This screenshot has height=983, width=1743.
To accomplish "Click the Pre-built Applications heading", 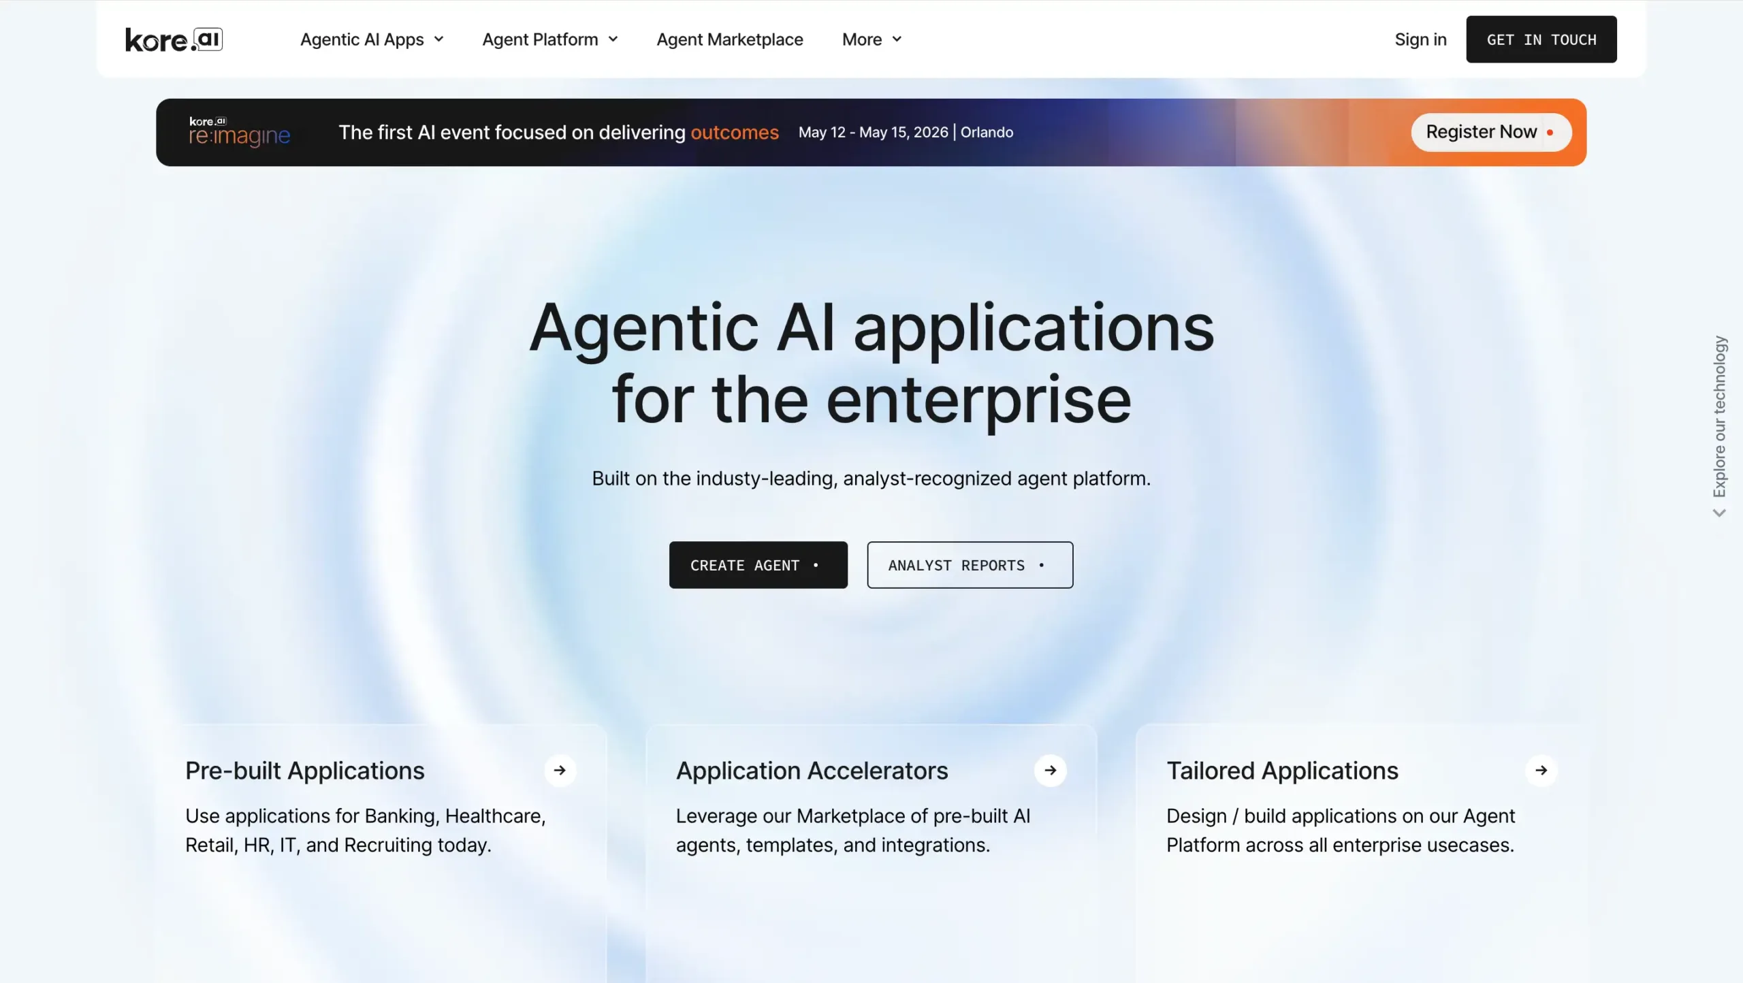I will pyautogui.click(x=305, y=771).
